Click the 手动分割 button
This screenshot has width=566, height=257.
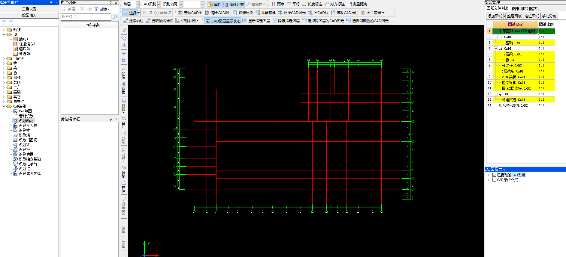[x=549, y=16]
